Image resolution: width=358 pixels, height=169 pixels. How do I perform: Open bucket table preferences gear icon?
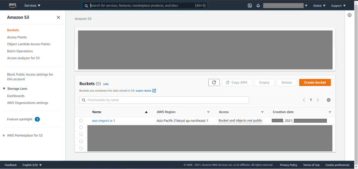click(329, 100)
